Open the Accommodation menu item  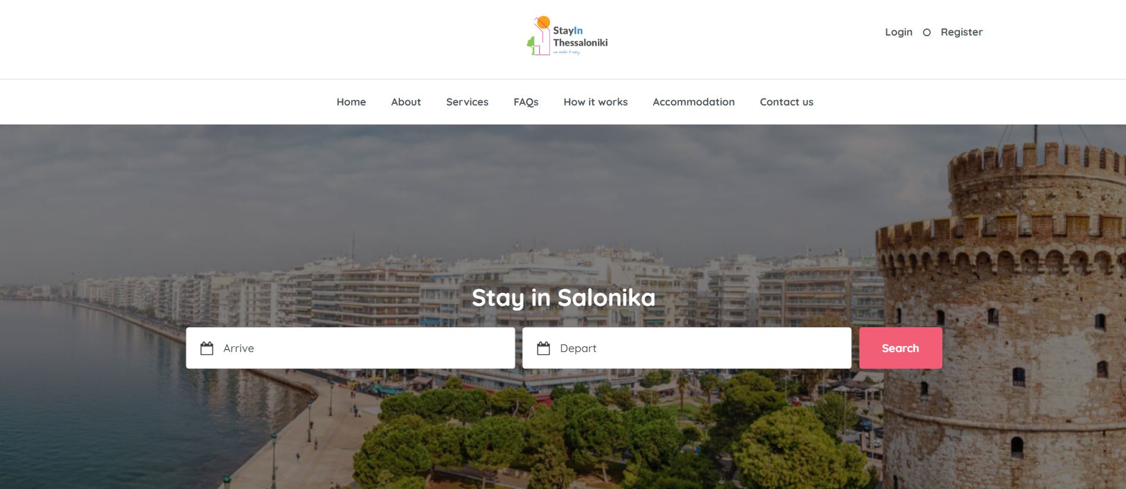point(694,102)
